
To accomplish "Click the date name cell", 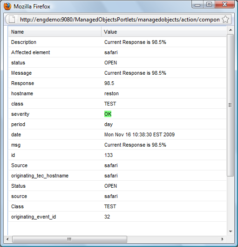I will [16, 134].
